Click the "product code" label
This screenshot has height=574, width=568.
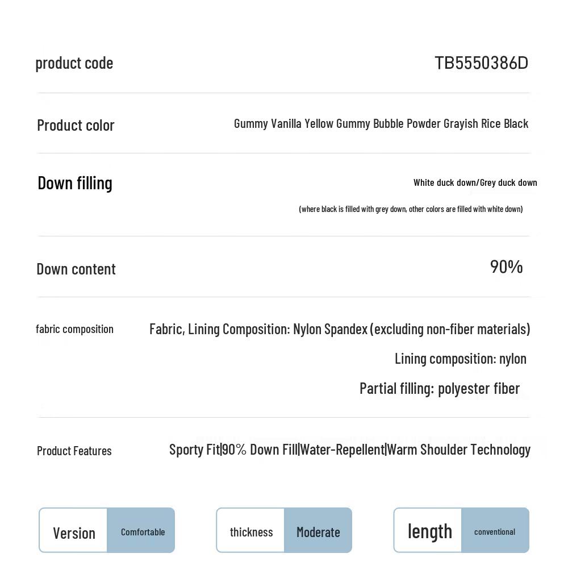pyautogui.click(x=74, y=63)
